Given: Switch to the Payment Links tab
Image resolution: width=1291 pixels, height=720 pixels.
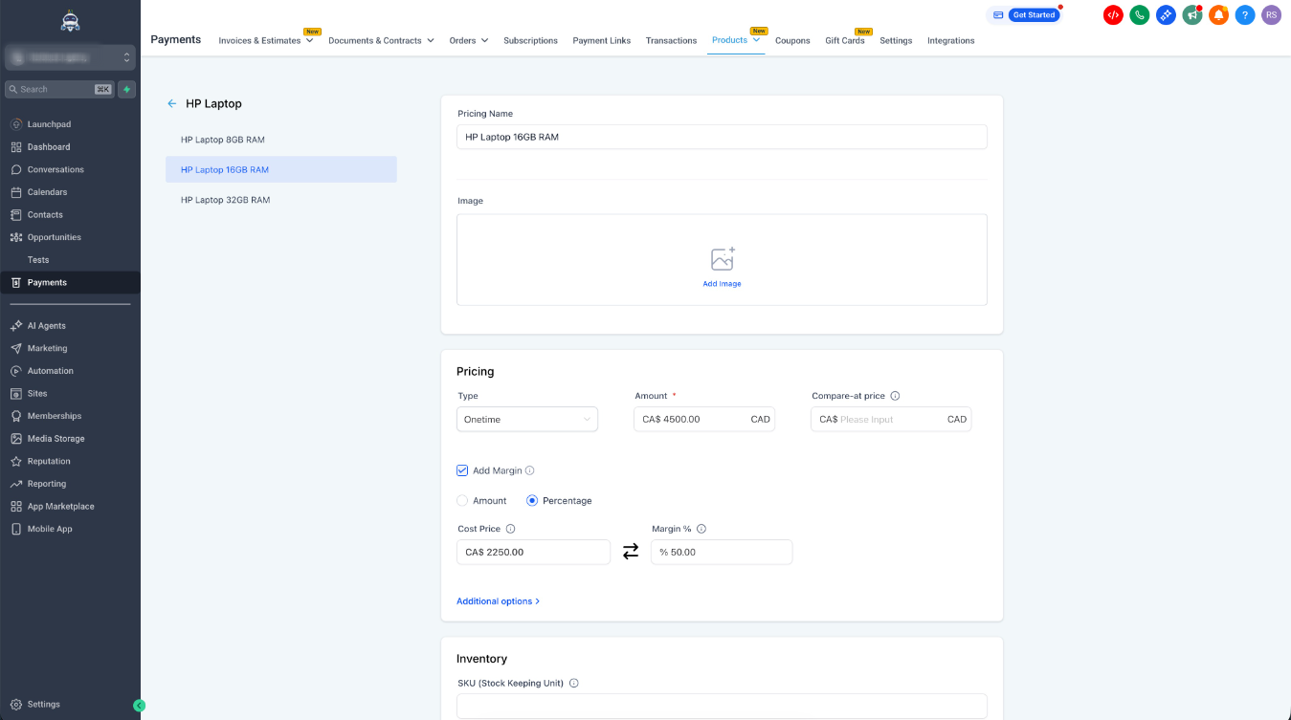Looking at the screenshot, I should tap(602, 41).
